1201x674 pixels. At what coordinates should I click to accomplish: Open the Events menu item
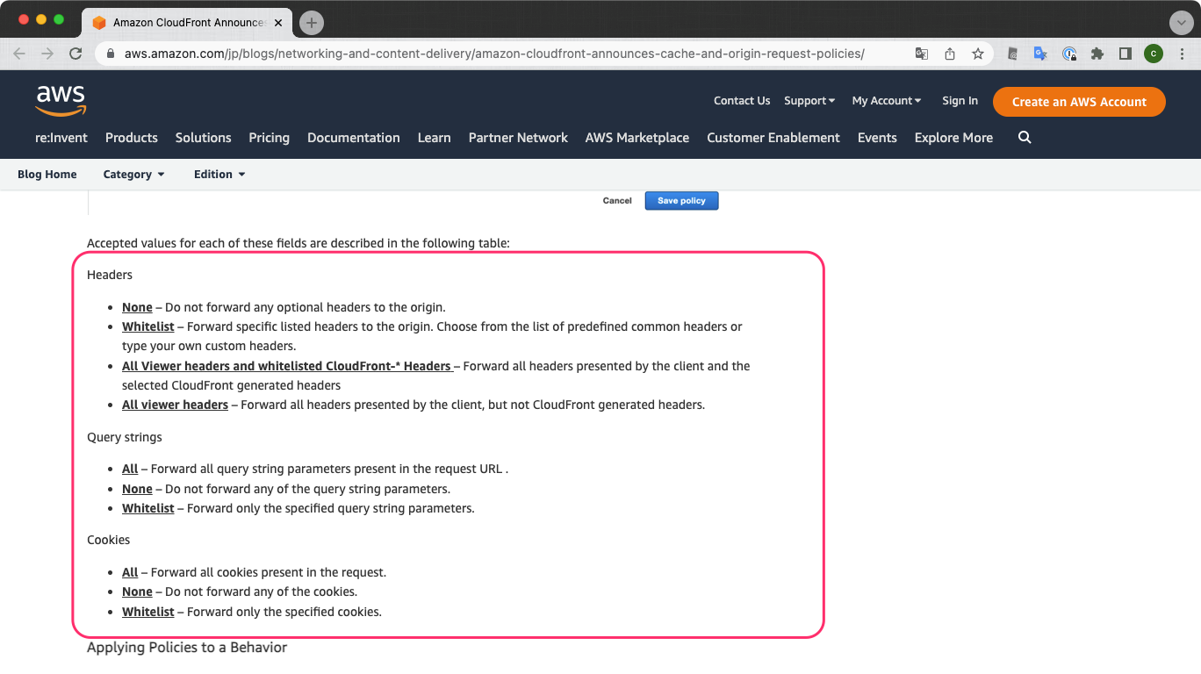[877, 138]
